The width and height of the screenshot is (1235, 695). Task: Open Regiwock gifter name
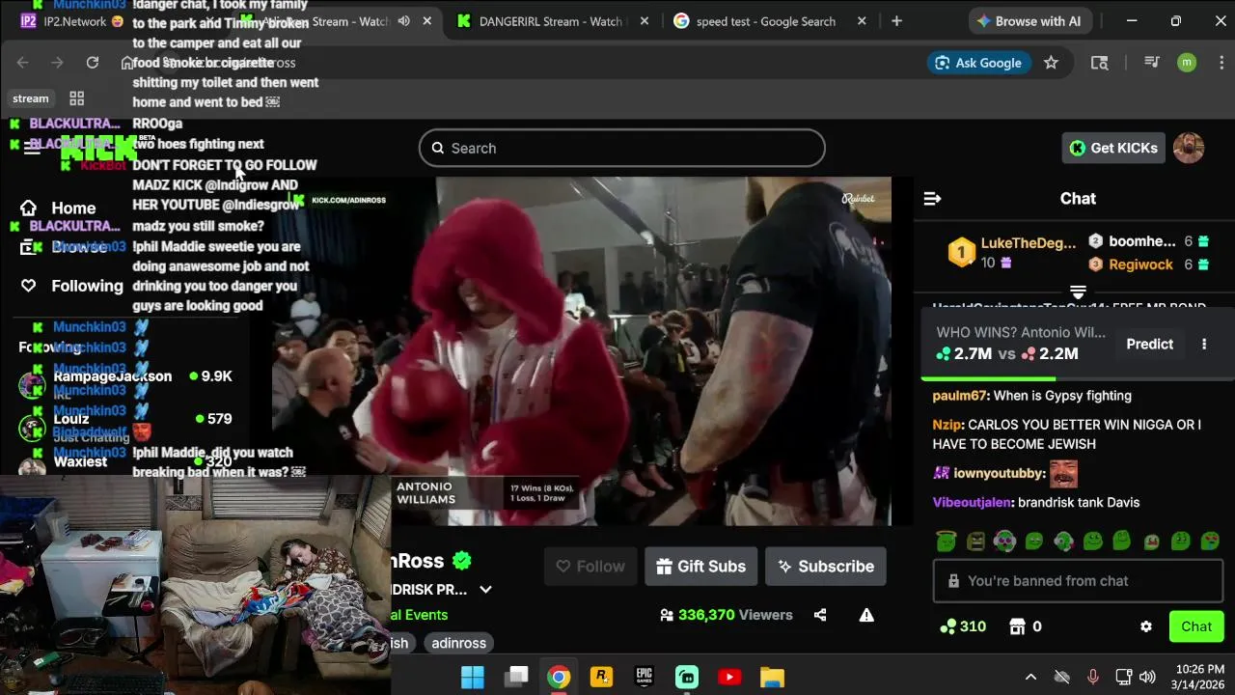point(1140,264)
